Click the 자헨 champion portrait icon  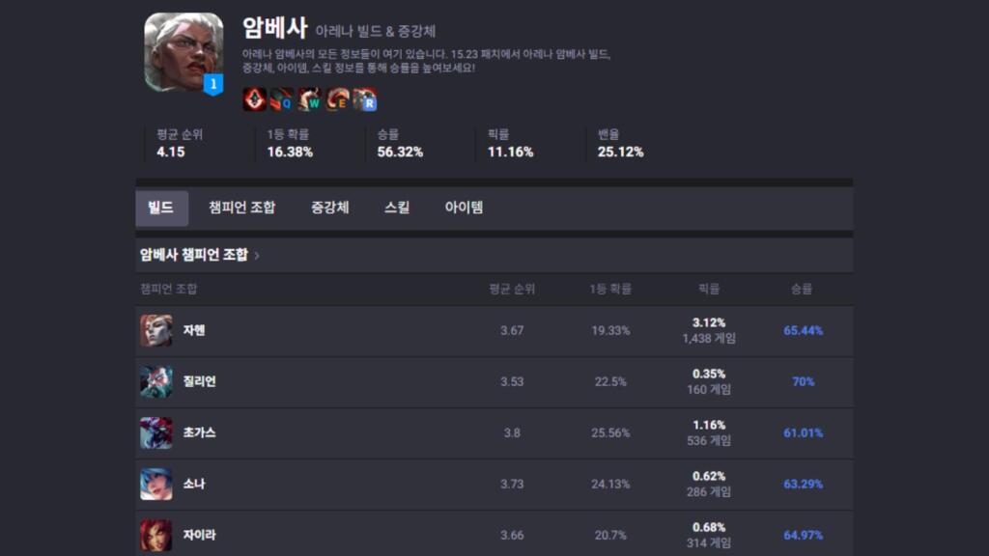(156, 330)
